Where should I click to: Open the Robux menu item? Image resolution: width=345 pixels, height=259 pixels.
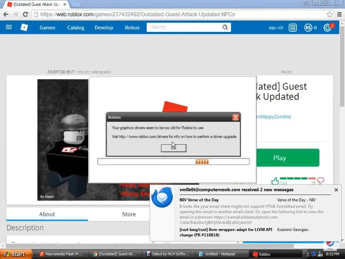(x=132, y=28)
